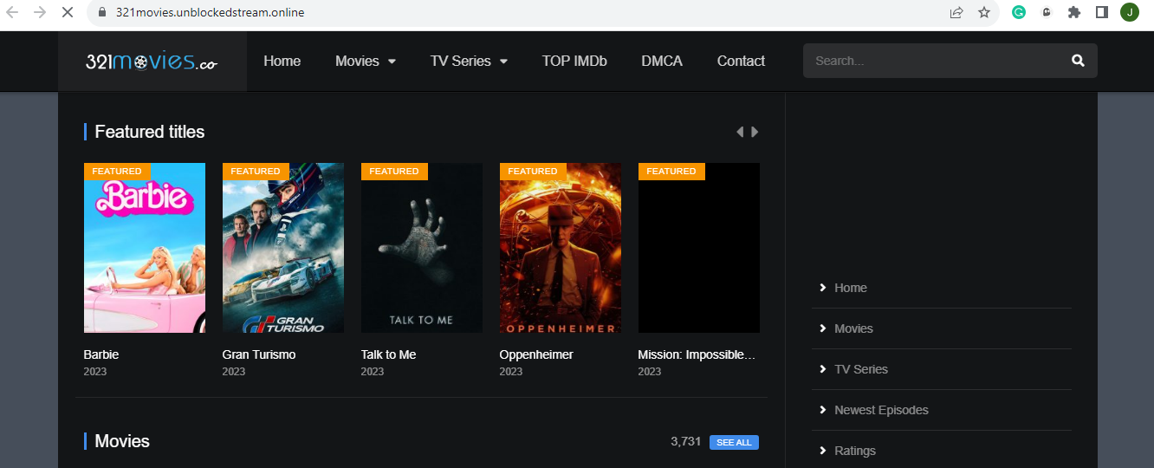Click the Barbie title link
Viewport: 1154px width, 468px height.
(101, 354)
